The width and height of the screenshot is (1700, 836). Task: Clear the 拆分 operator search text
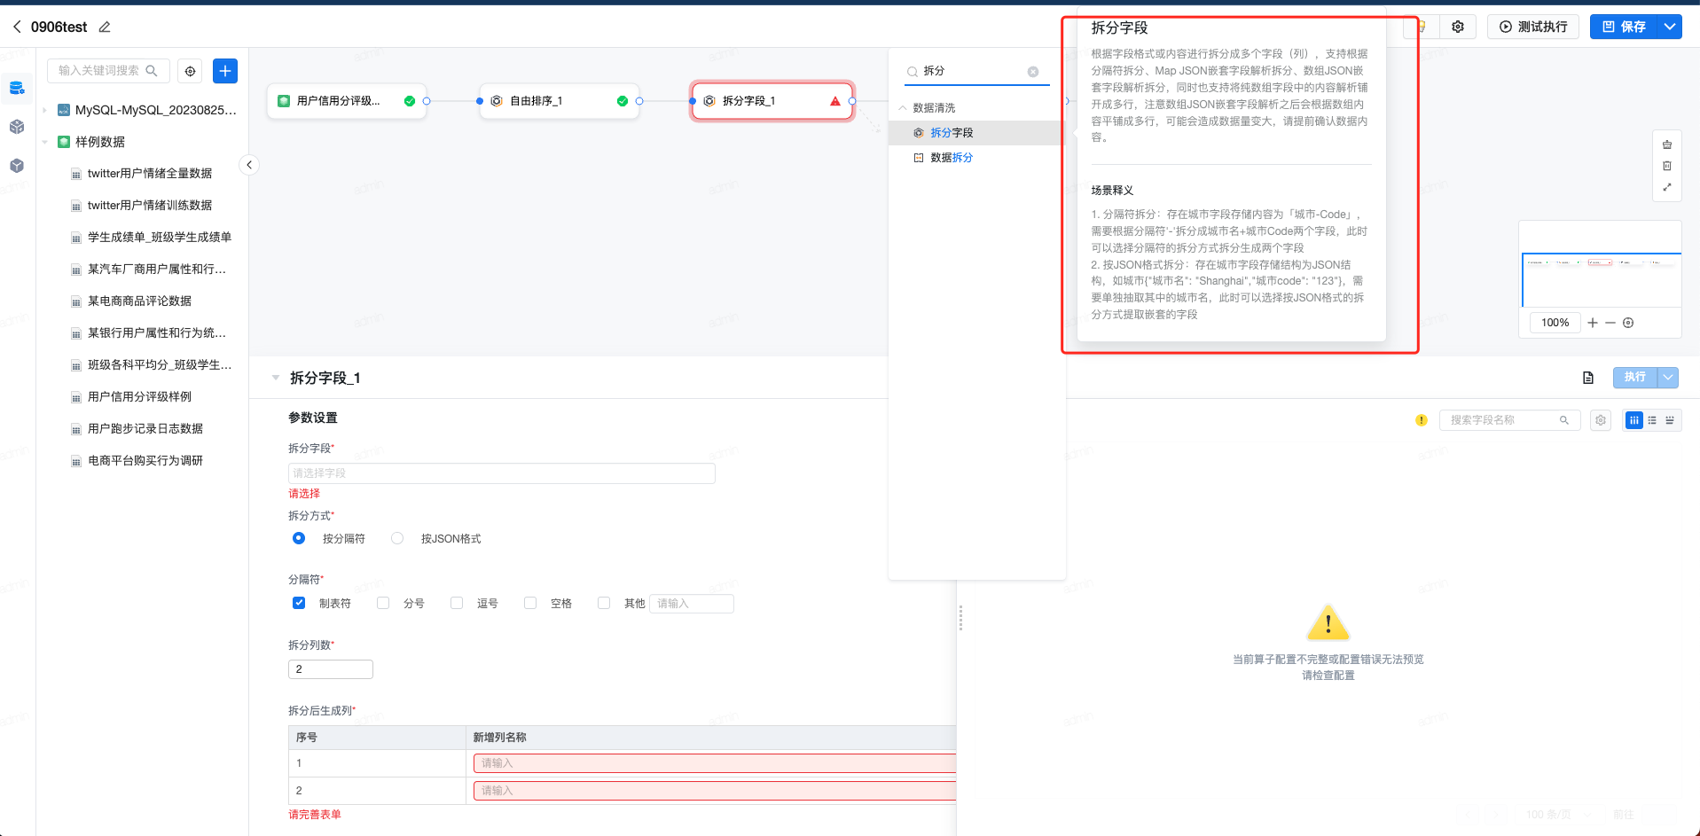pos(1033,72)
